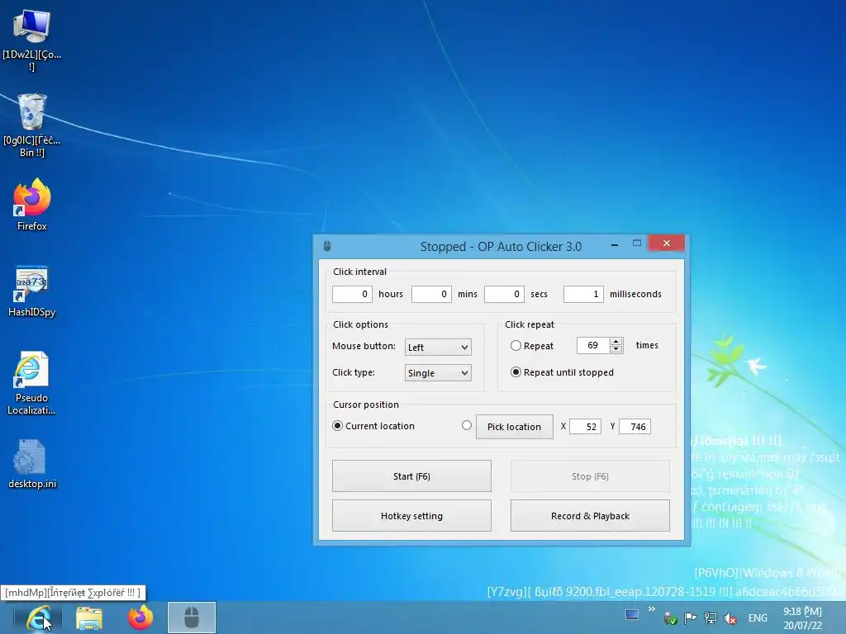
Task: Maximize the OP Auto Clicker window
Action: coord(637,244)
